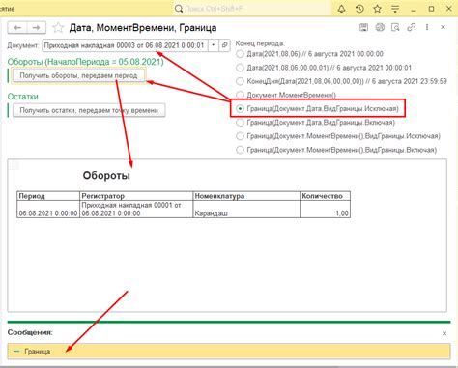The width and height of the screenshot is (458, 368).
Task: Go back with the left arrow
Action: click(x=17, y=28)
